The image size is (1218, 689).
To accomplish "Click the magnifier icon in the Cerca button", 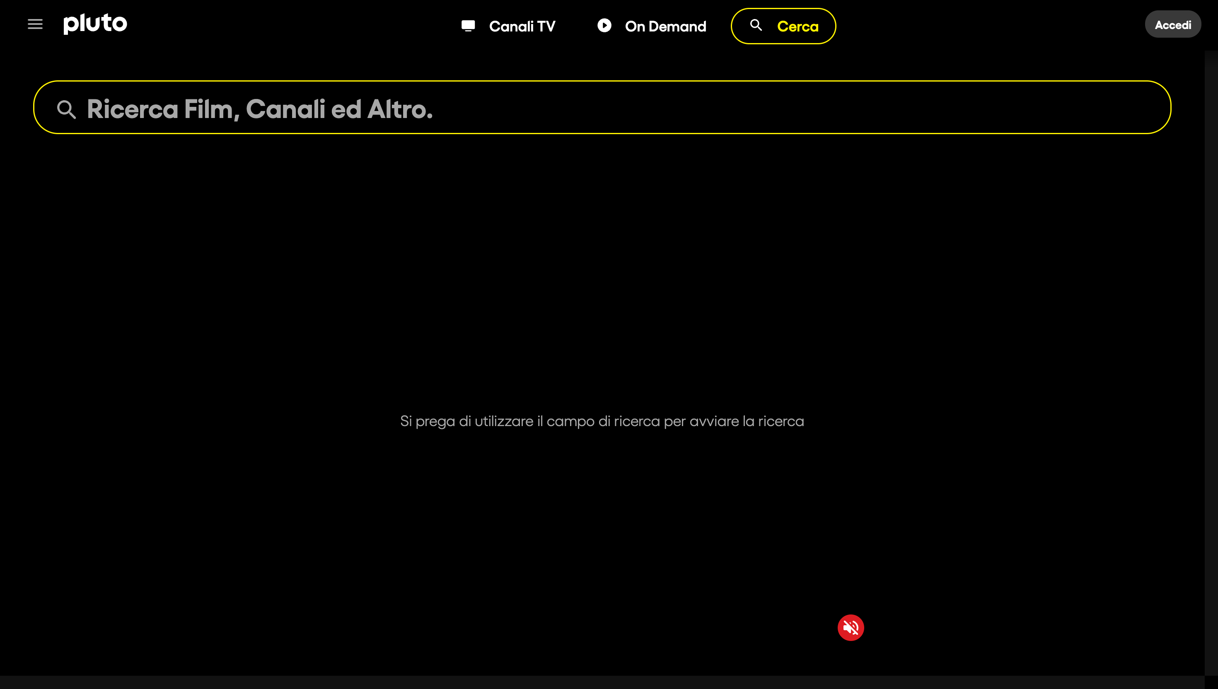I will tap(756, 25).
